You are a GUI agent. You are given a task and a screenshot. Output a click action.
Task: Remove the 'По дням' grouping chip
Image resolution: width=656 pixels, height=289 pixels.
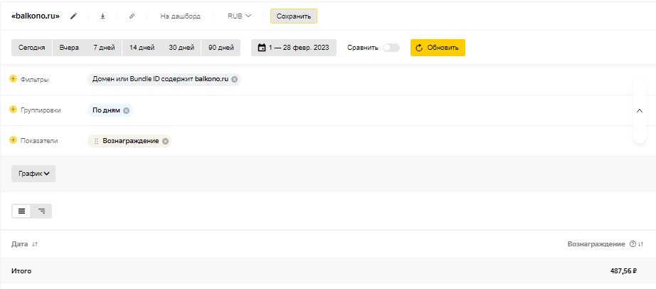tap(126, 110)
